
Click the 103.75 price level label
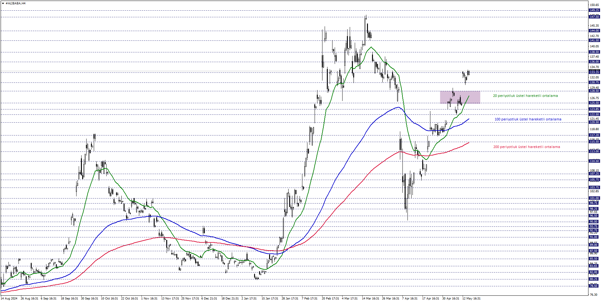pos(594,188)
